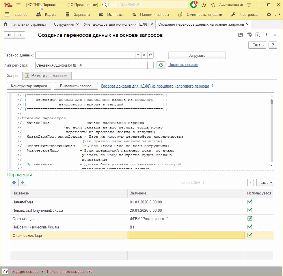The width and height of the screenshot is (283, 276).
Task: Open the Настройка section
Action: 244,15
